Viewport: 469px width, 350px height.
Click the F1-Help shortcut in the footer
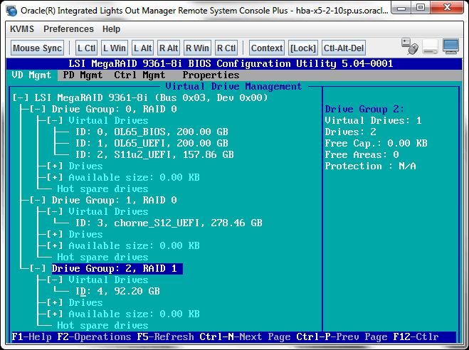(x=31, y=337)
